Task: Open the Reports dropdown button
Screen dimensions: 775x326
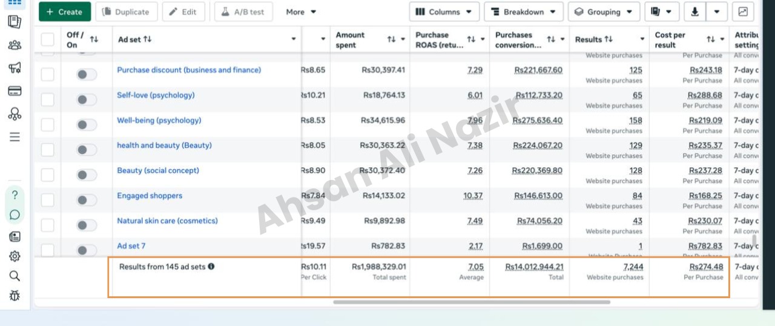Action: (x=662, y=12)
